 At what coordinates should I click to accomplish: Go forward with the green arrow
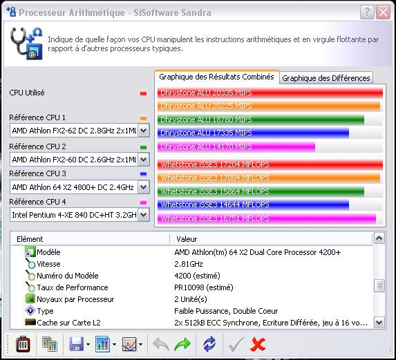pos(182,344)
